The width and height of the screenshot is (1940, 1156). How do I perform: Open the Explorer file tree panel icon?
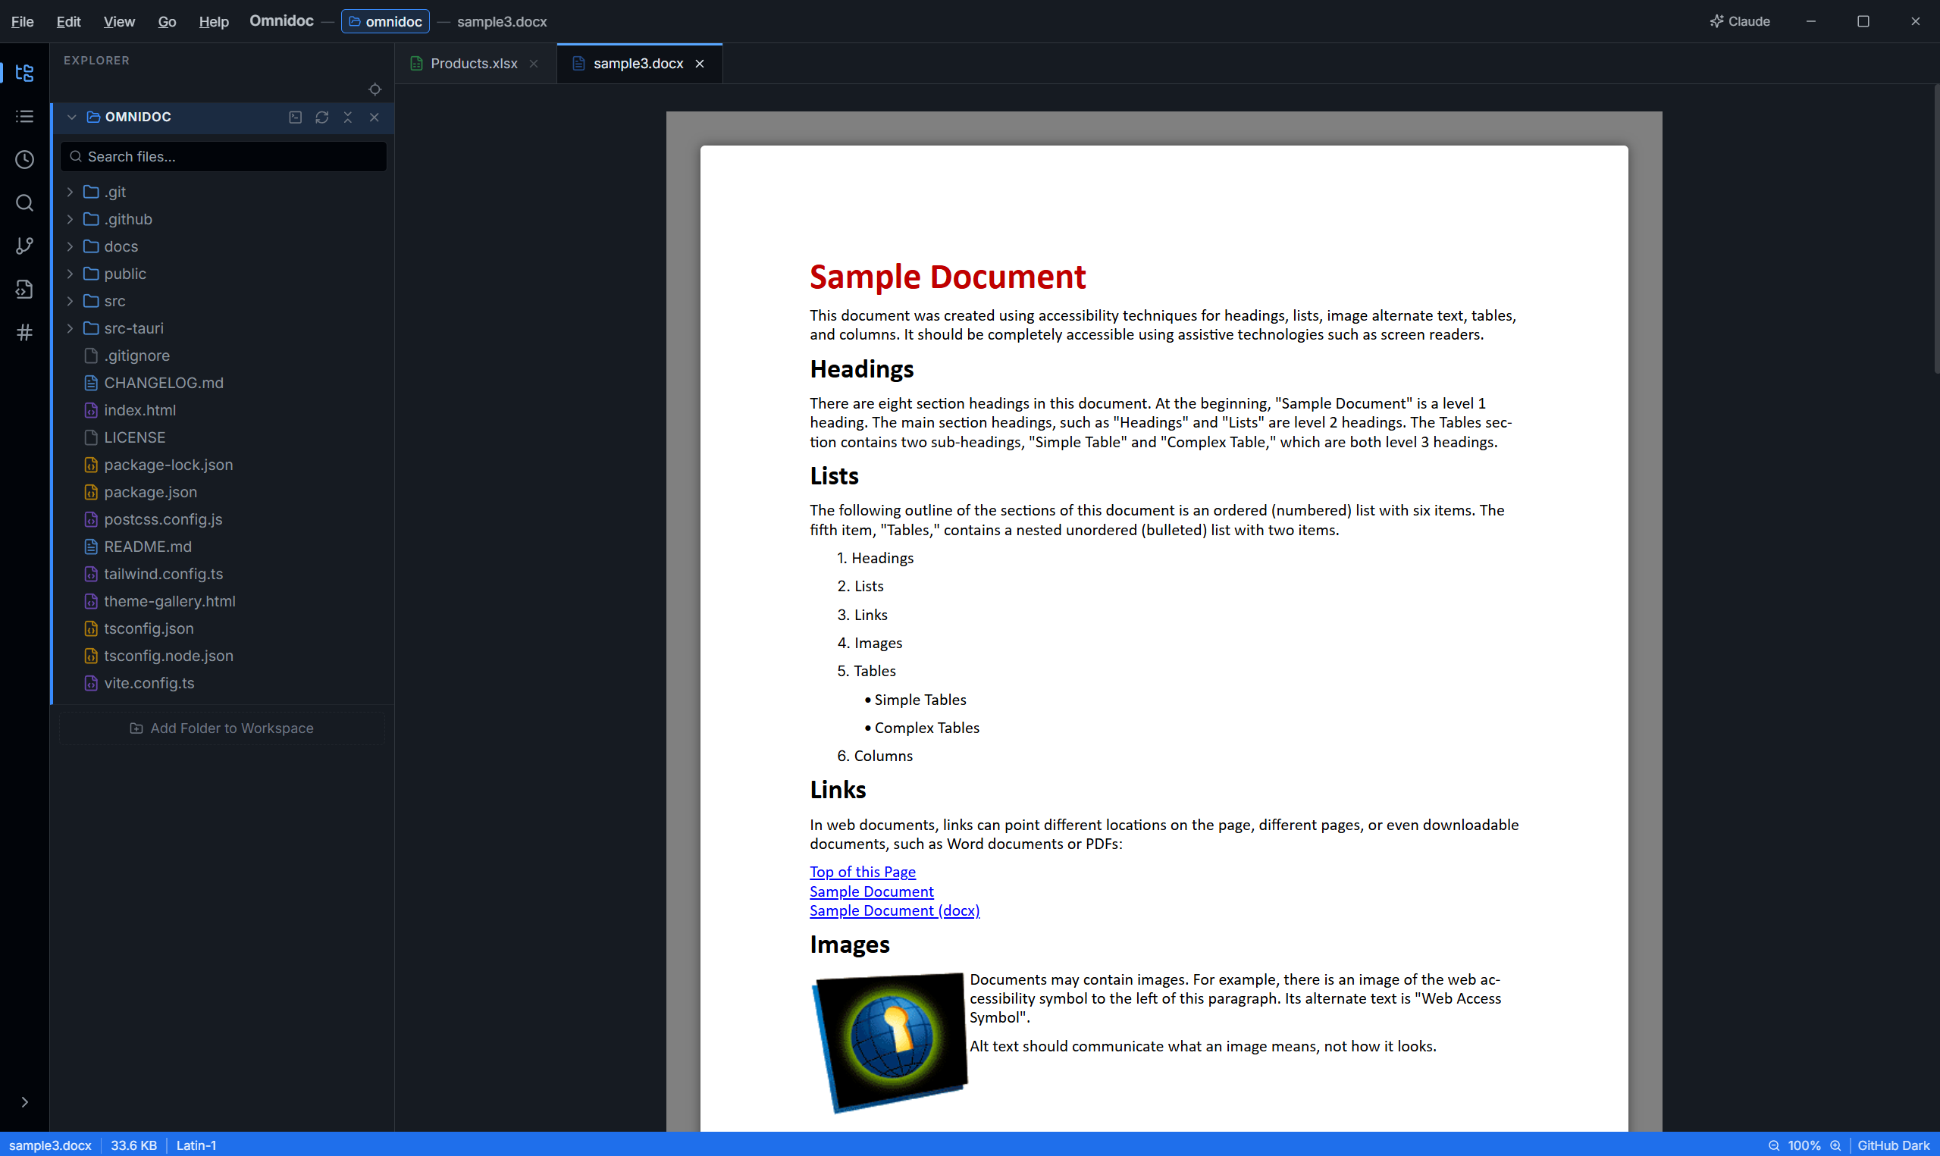click(24, 74)
